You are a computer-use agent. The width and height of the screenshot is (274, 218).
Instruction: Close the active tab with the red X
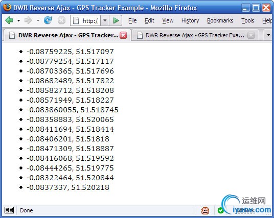[x=123, y=35]
